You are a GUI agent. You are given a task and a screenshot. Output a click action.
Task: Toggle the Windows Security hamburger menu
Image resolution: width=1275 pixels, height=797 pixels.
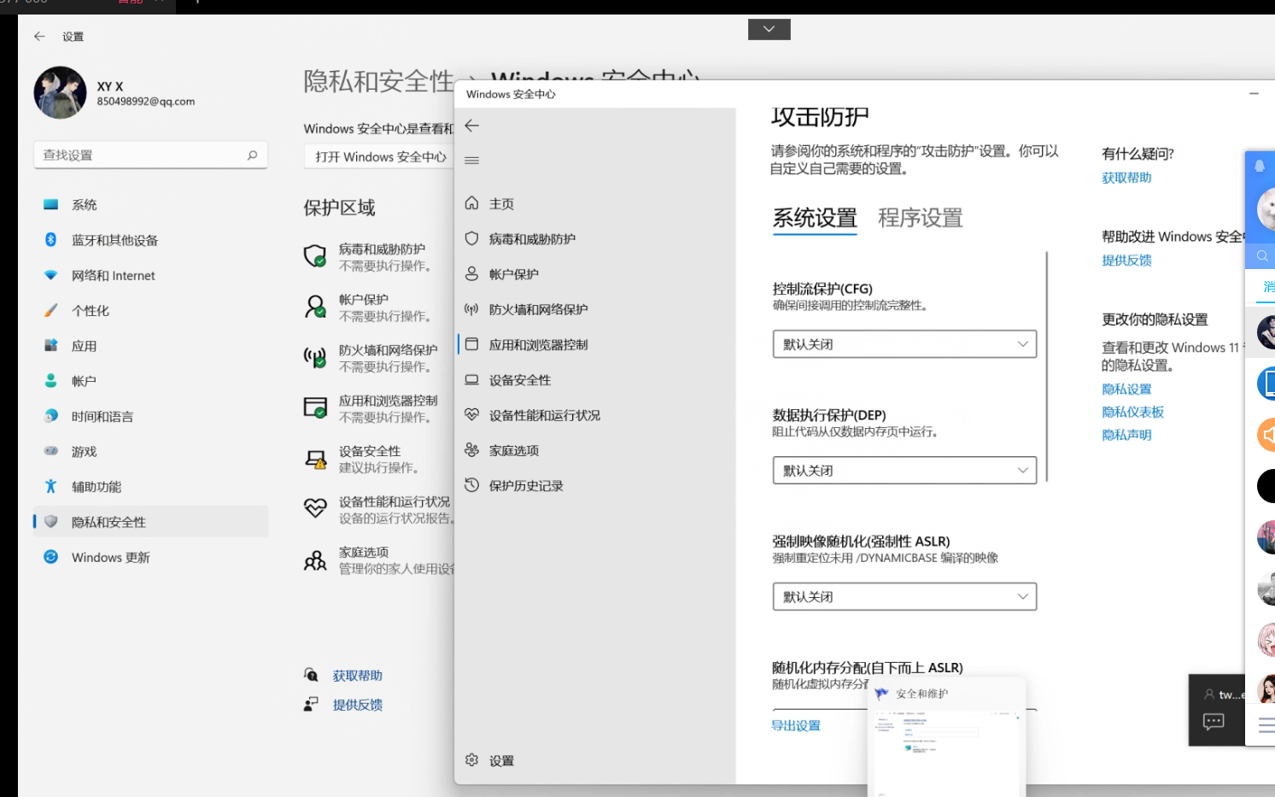471,161
